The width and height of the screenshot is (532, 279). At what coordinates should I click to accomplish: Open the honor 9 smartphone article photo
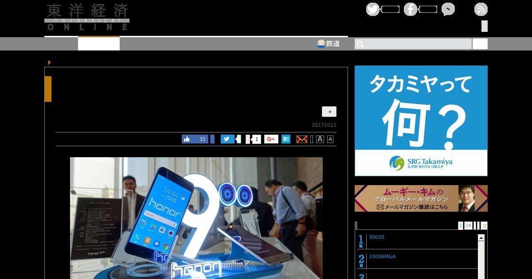[x=196, y=218]
